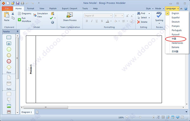Click the Run Workflow play icon

click(x=19, y=20)
